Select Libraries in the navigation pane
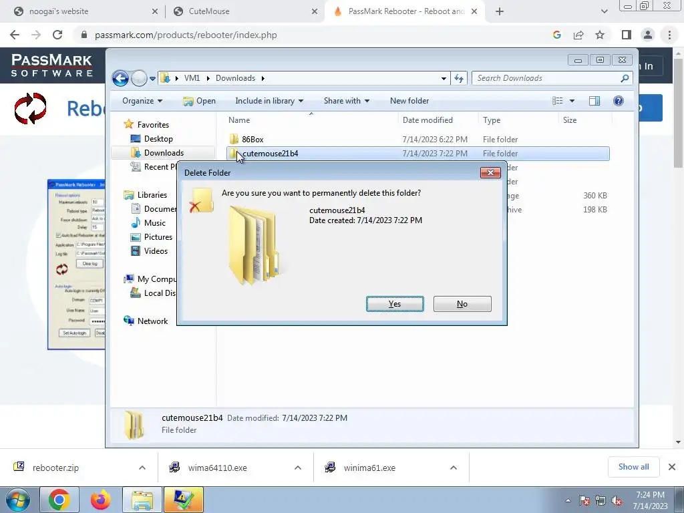684x513 pixels. point(145,195)
